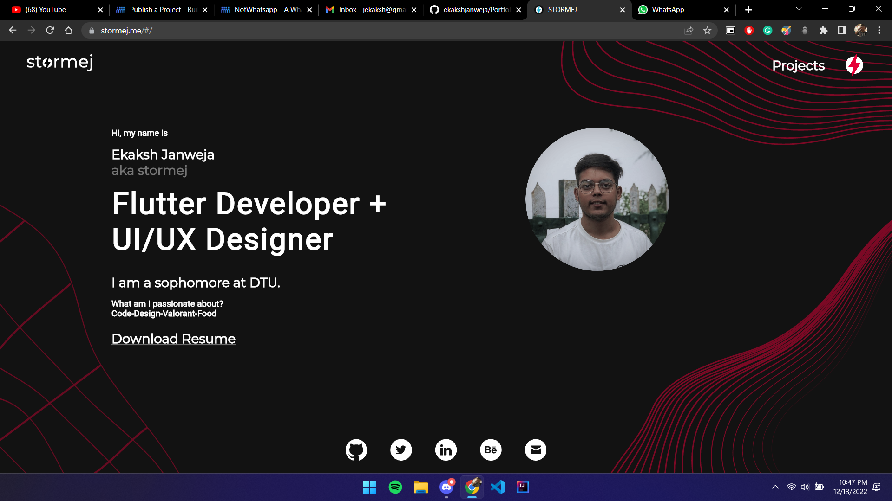Image resolution: width=892 pixels, height=501 pixels.
Task: Bookmark this page with the star icon
Action: [707, 31]
